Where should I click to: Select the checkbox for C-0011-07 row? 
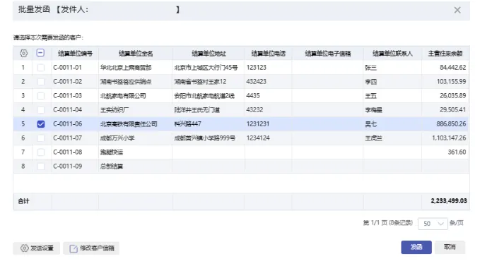(x=41, y=138)
